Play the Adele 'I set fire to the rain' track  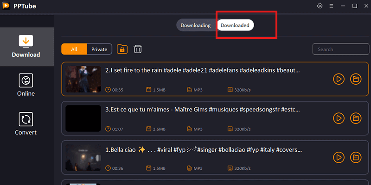click(x=339, y=79)
